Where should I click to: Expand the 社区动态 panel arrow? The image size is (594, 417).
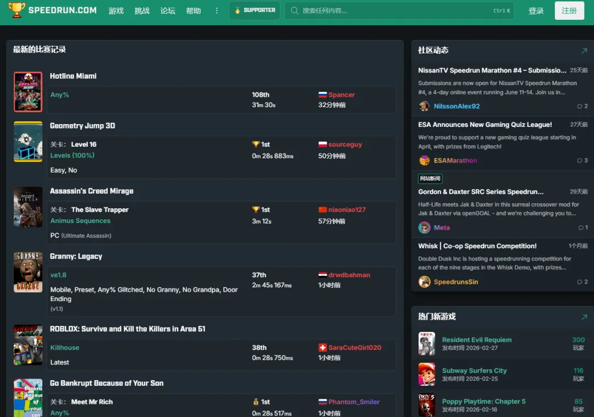point(584,51)
